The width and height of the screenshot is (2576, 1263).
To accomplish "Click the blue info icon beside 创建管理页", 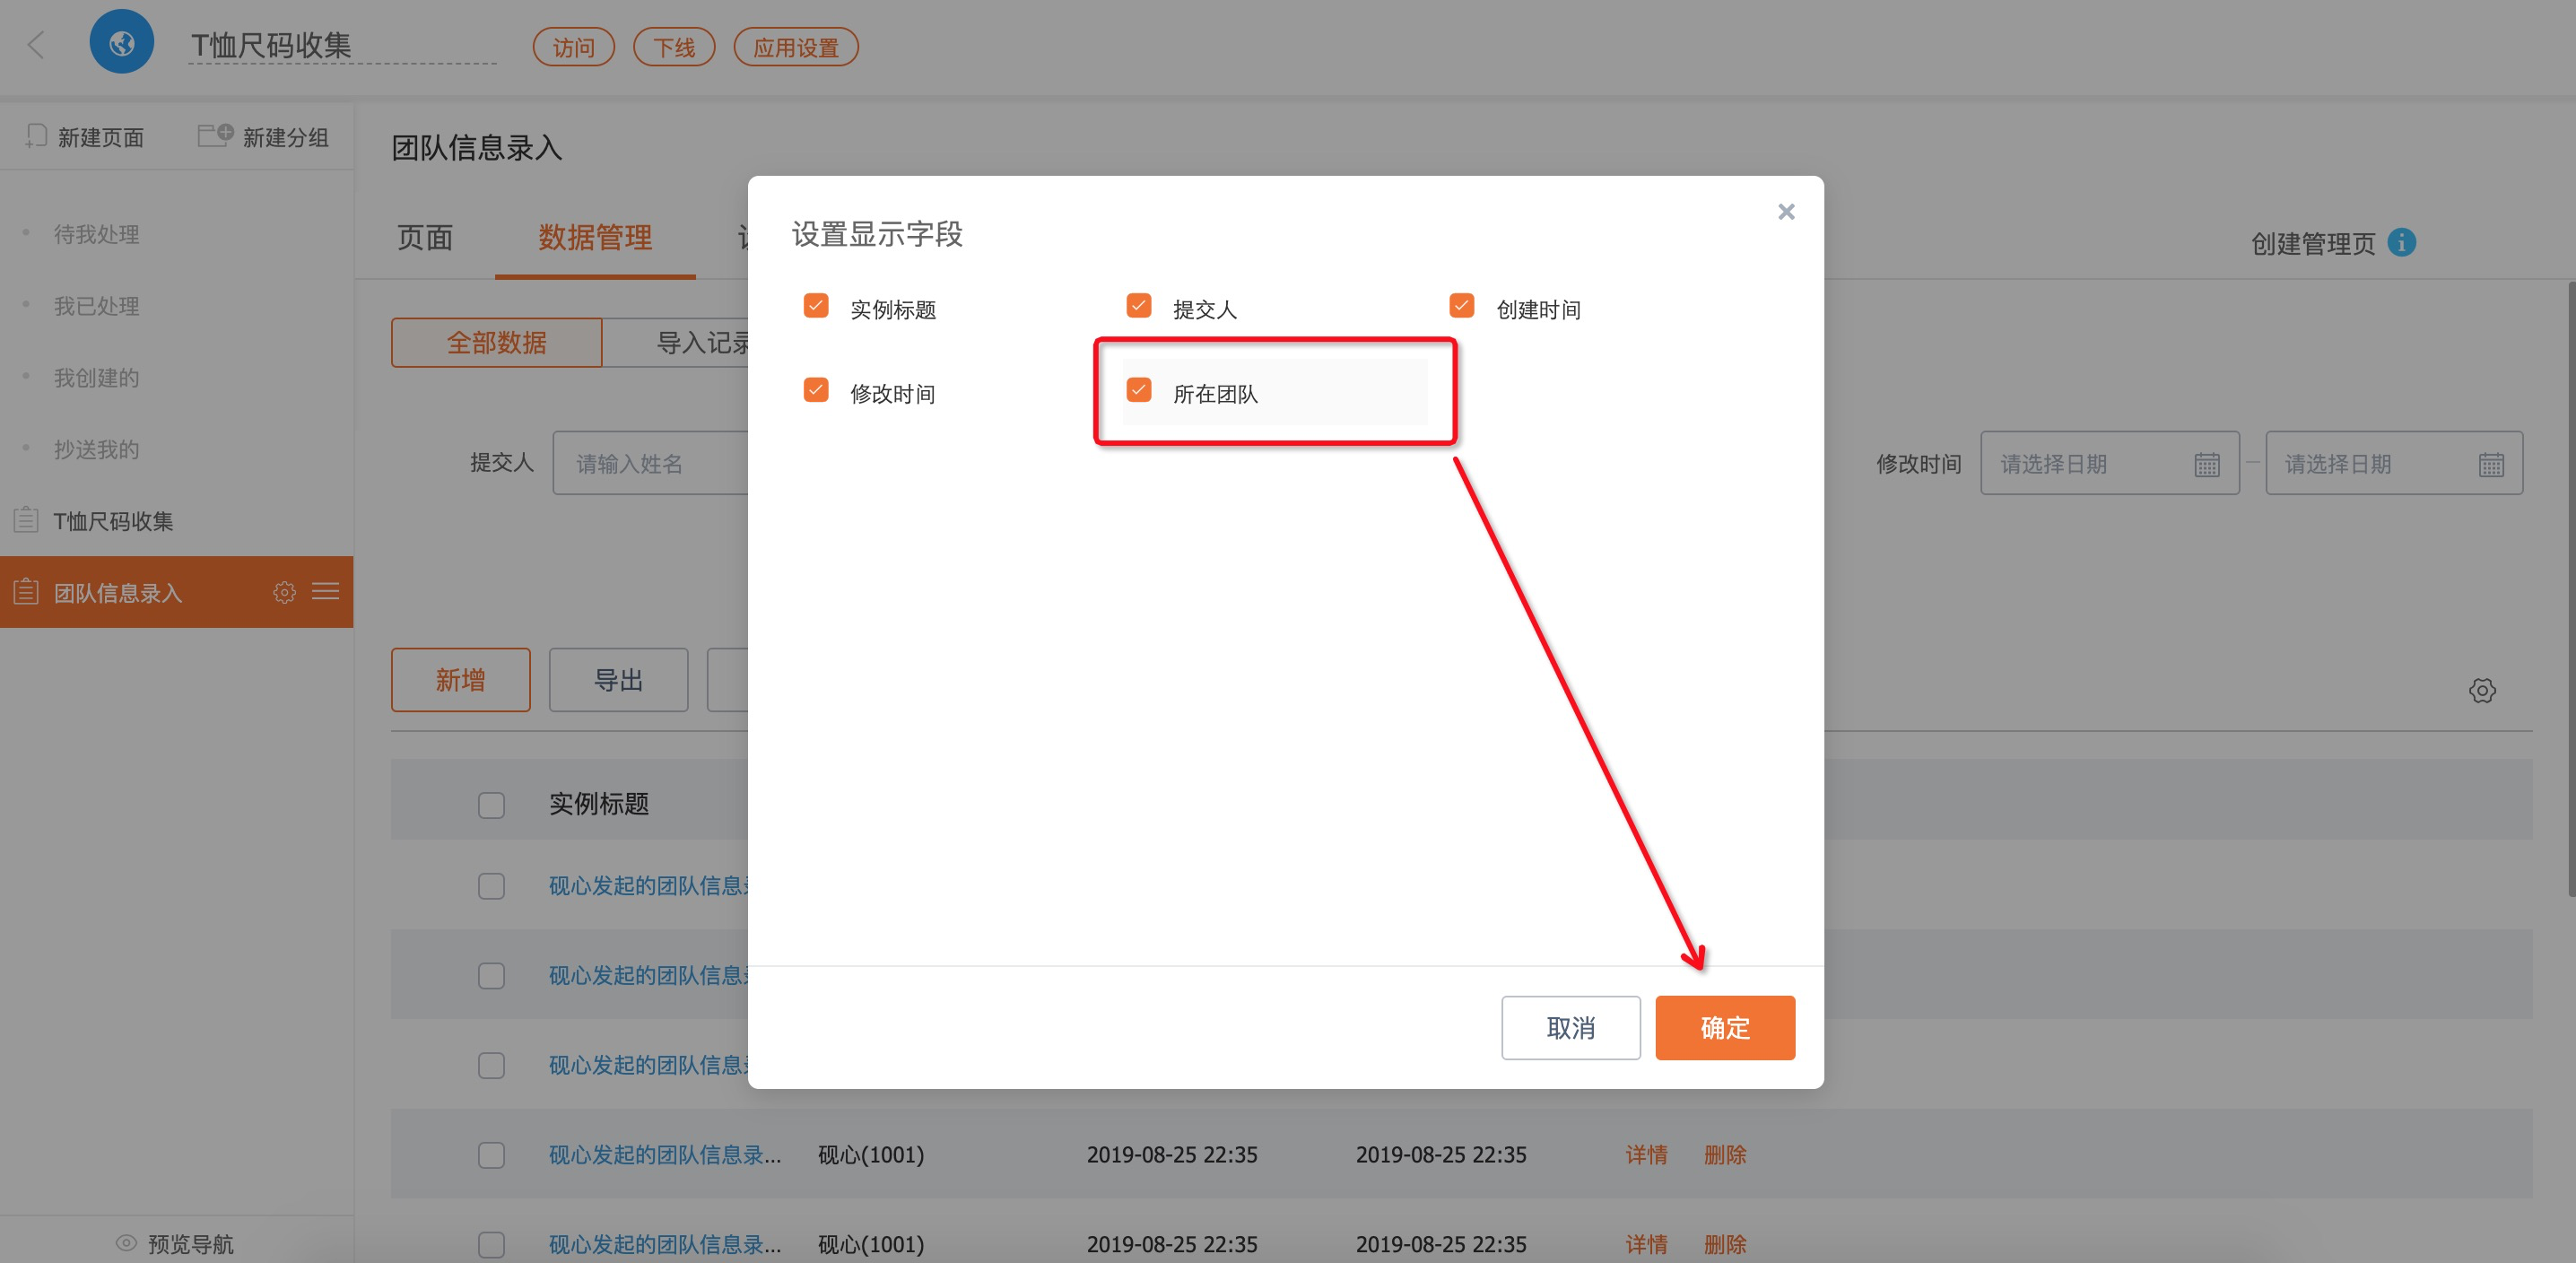I will (x=2401, y=243).
